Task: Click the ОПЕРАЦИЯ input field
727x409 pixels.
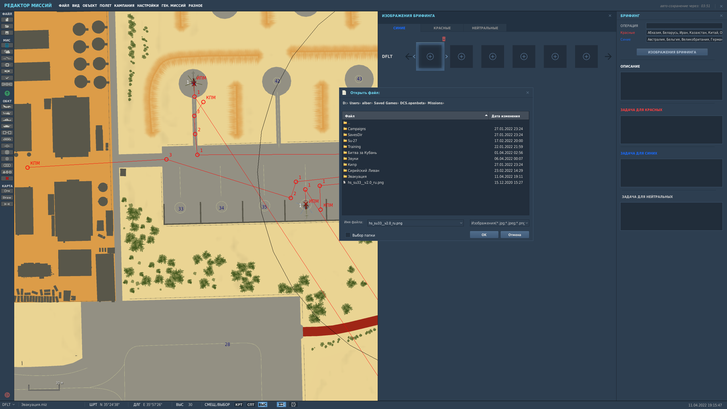Action: [x=684, y=26]
